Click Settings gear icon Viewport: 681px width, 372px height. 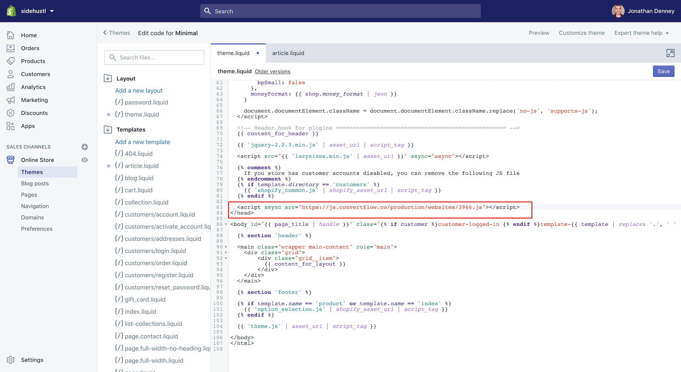(x=11, y=360)
